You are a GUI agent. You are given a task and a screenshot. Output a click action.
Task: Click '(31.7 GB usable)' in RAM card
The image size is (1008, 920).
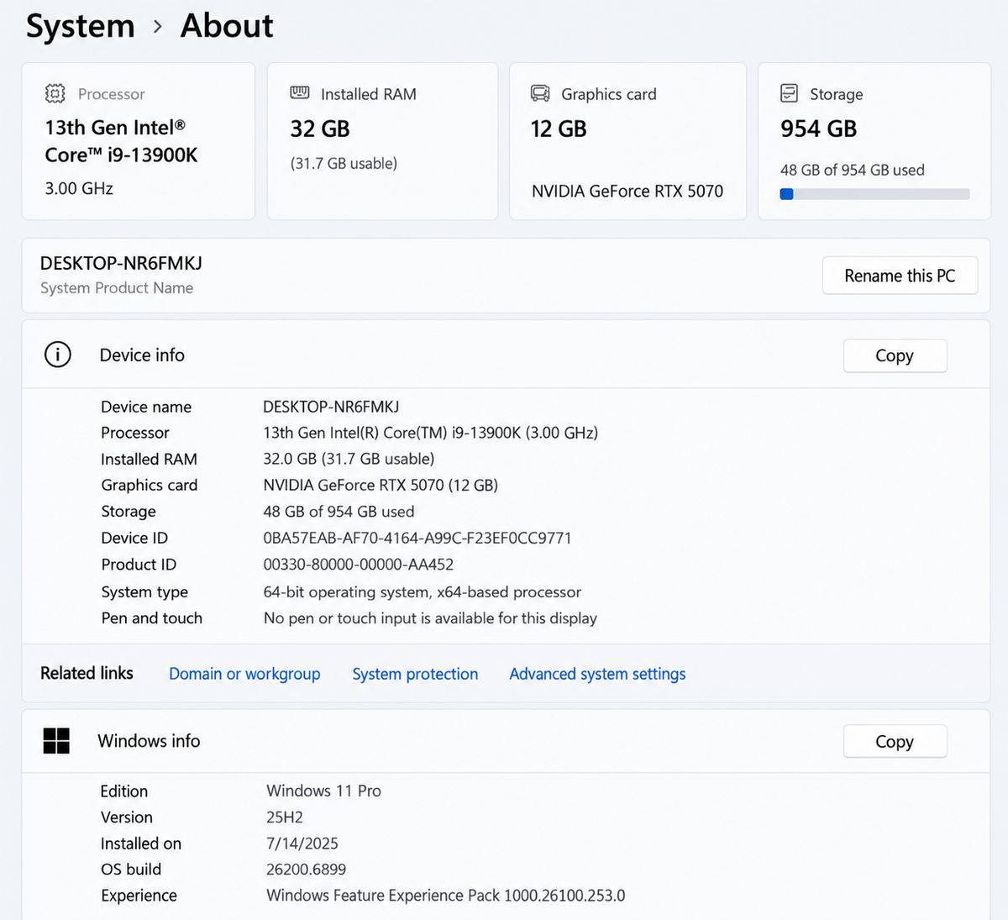click(x=344, y=163)
